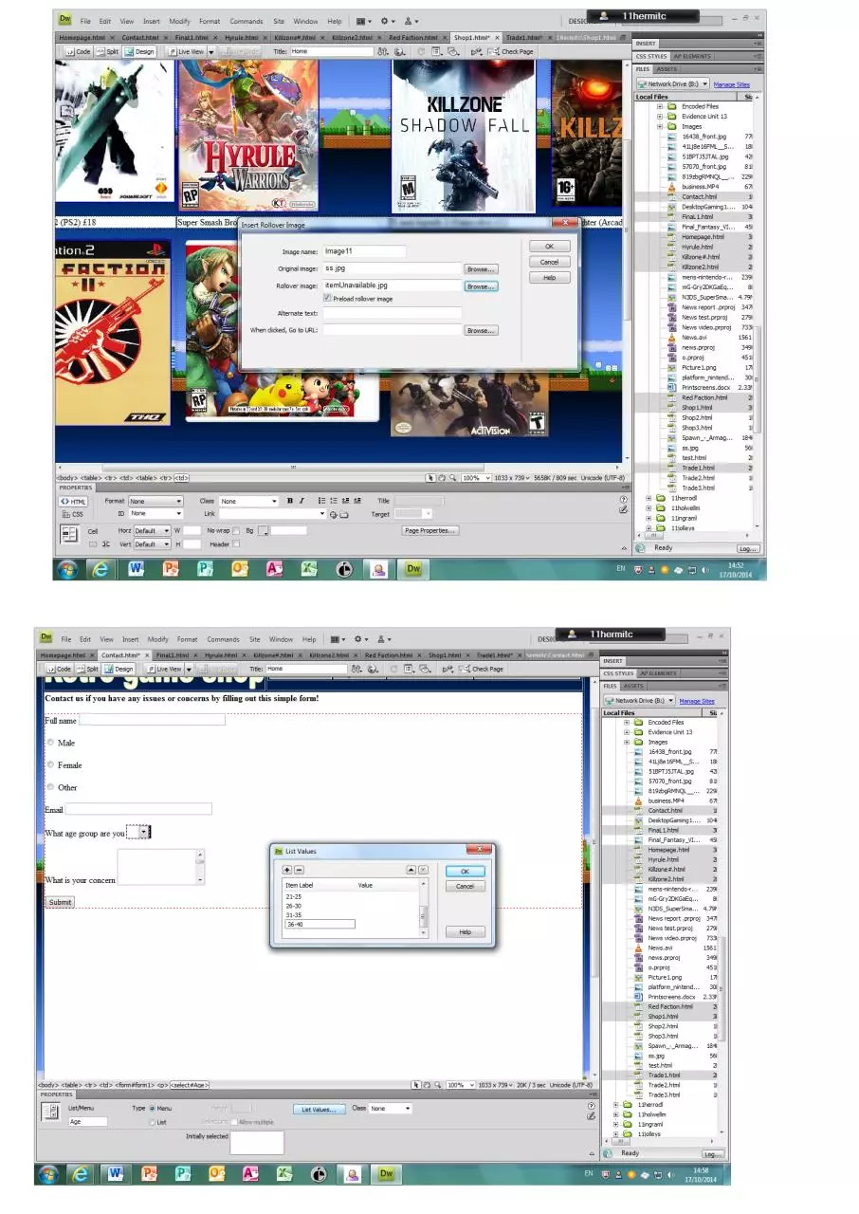Select Male radio button on form
This screenshot has width=859, height=1214.
click(51, 743)
